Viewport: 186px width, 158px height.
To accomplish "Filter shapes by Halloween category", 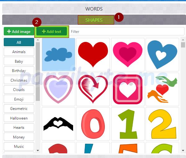I will pos(19,118).
